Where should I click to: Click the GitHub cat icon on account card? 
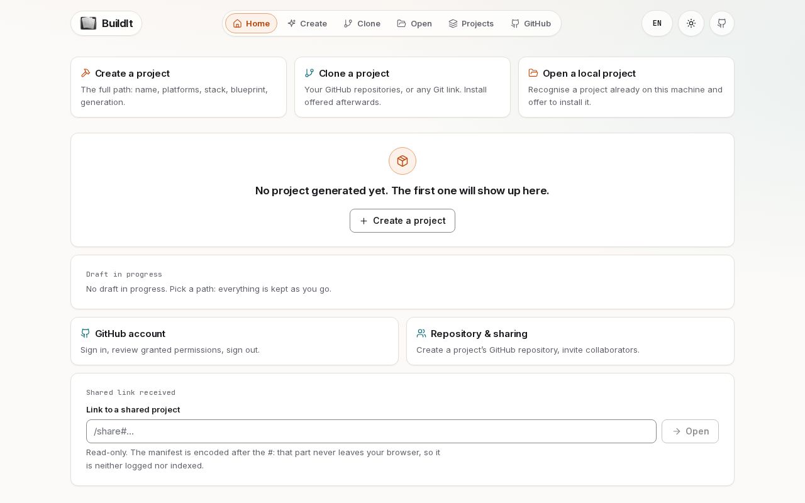86,333
